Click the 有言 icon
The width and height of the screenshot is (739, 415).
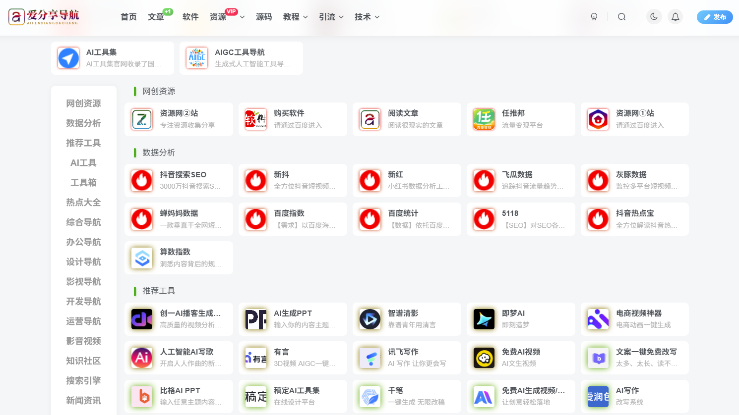click(x=256, y=358)
